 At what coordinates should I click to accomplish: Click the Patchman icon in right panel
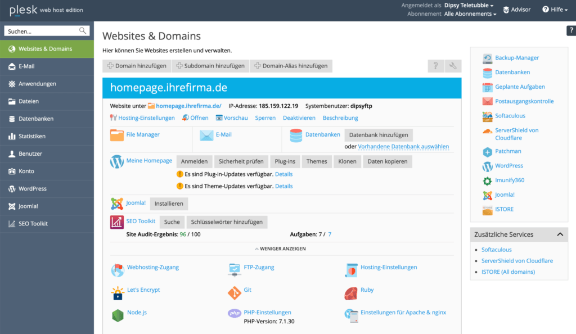487,152
